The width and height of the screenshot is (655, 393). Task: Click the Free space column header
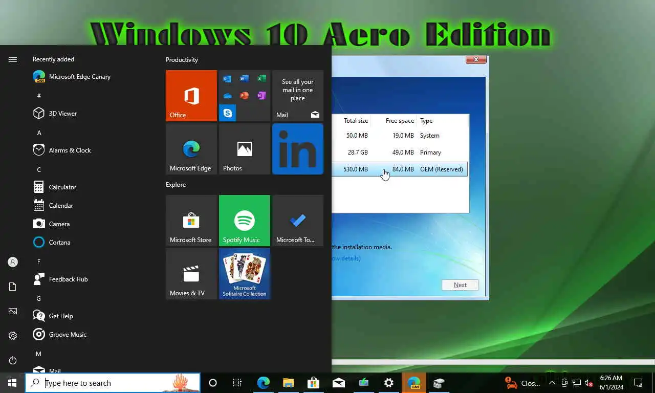400,121
